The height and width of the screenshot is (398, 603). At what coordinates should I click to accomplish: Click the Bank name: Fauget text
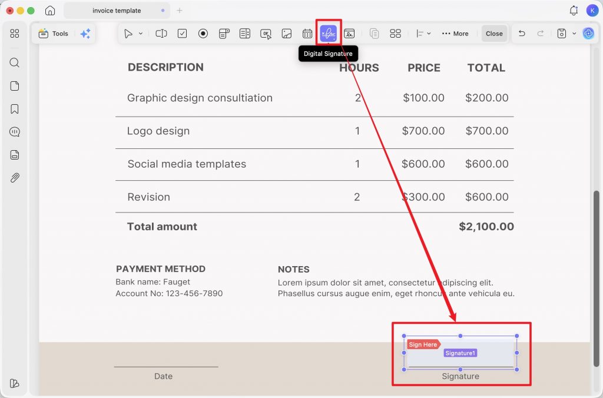click(x=153, y=282)
